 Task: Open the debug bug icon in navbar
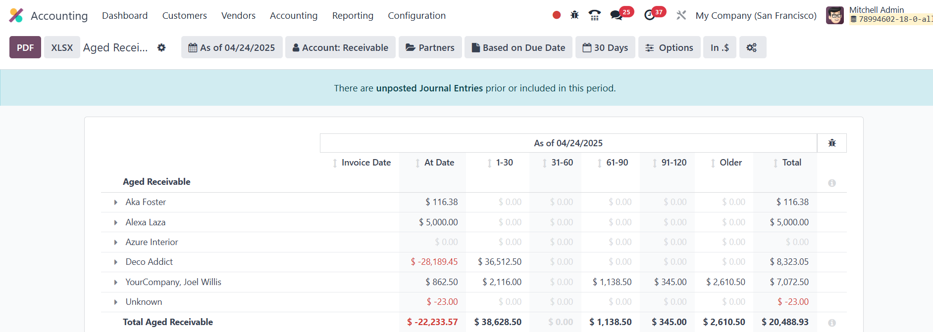(574, 15)
